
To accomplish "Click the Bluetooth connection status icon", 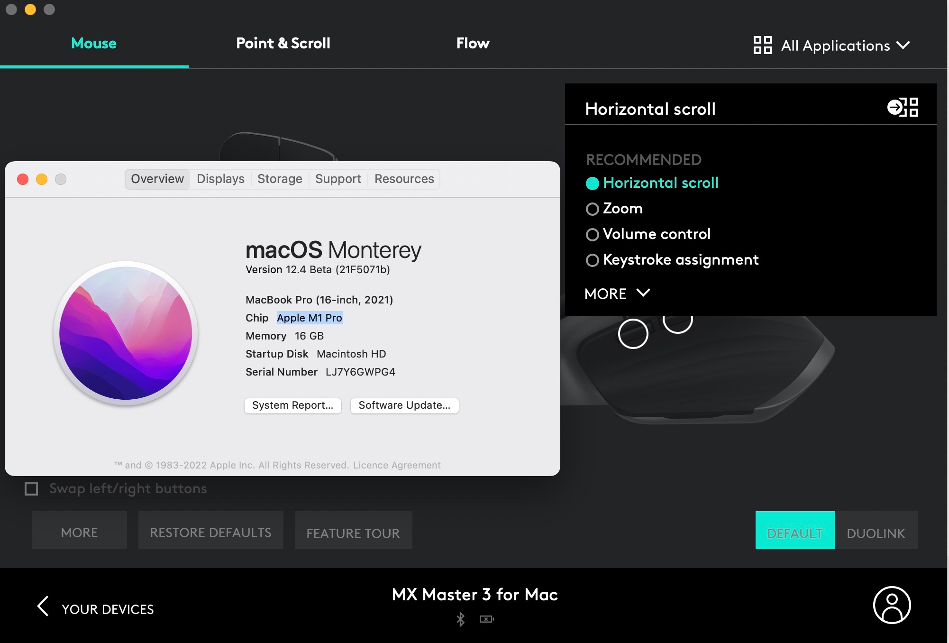I will (460, 619).
